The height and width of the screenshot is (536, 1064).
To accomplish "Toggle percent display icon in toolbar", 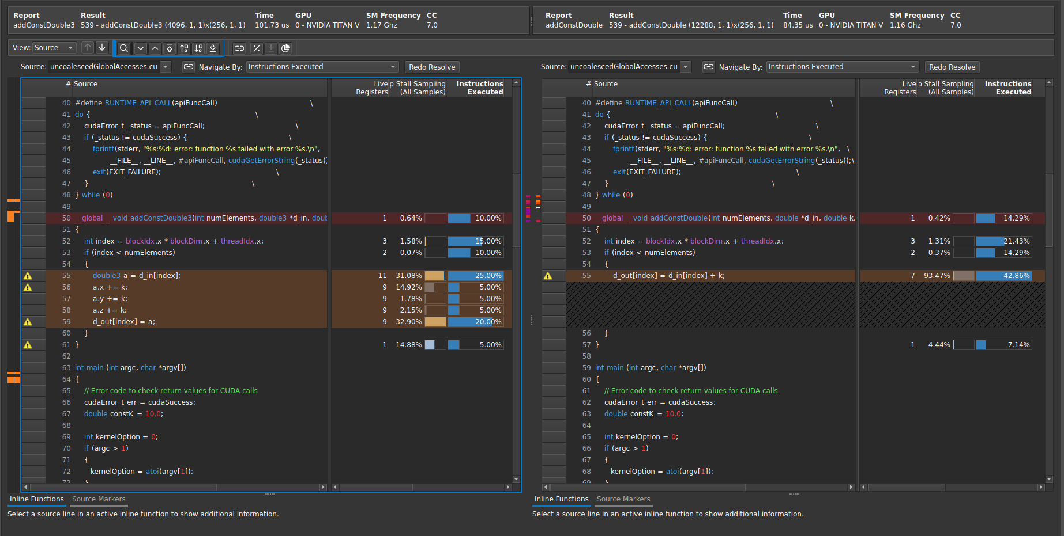I will 257,48.
